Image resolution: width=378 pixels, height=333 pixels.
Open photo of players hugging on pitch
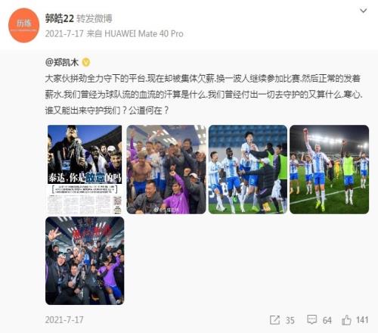[248, 170]
